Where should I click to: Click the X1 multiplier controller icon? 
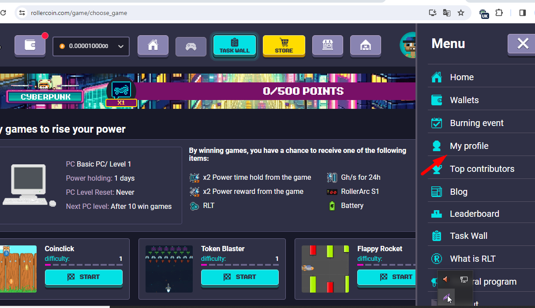click(121, 91)
